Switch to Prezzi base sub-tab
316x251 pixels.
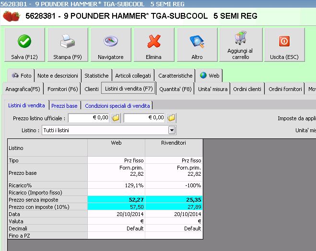(64, 106)
